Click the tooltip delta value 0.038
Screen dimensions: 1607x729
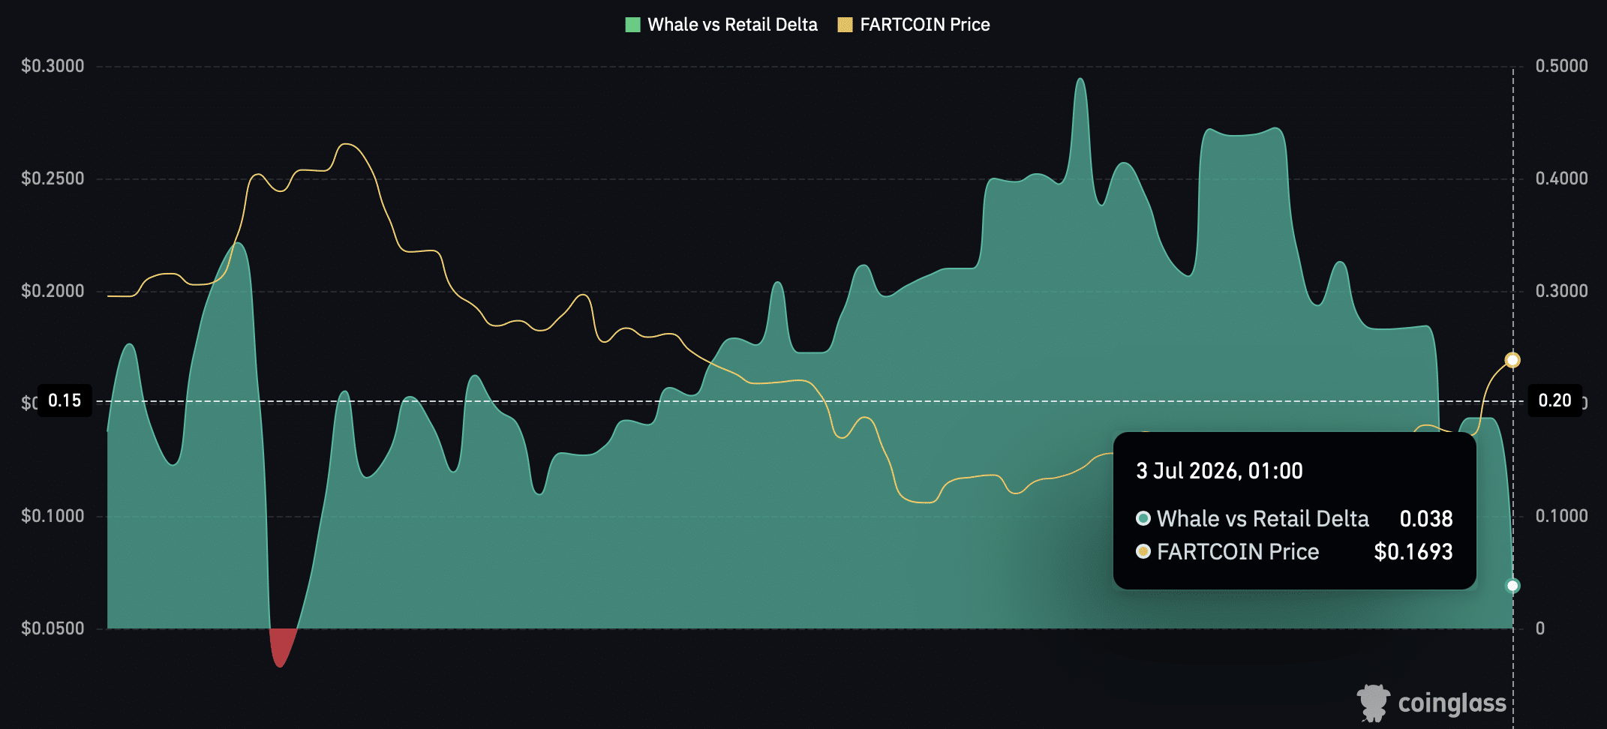[1426, 519]
